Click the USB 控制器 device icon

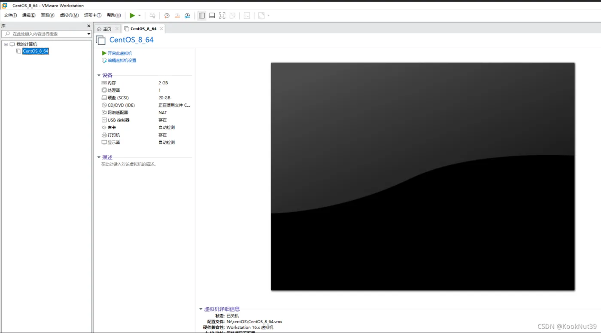[104, 120]
